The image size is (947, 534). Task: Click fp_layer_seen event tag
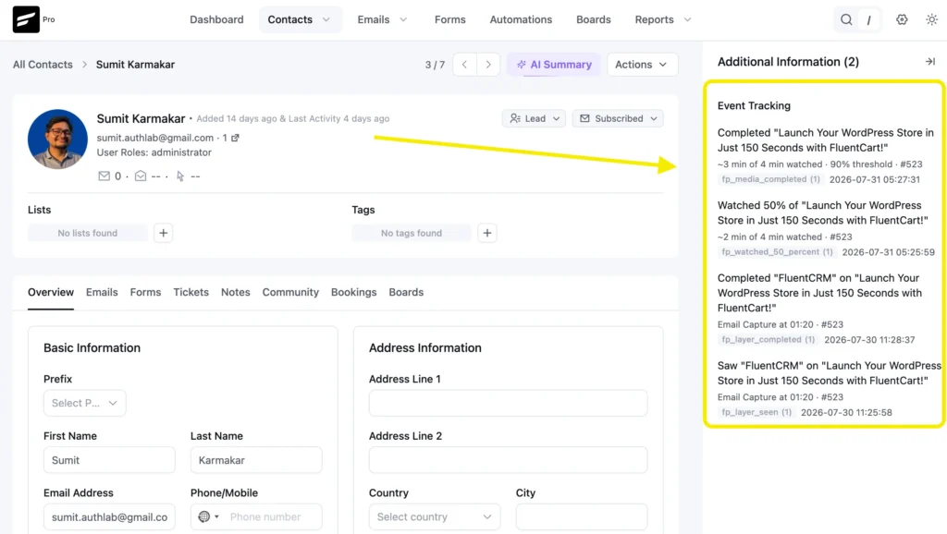pos(756,413)
